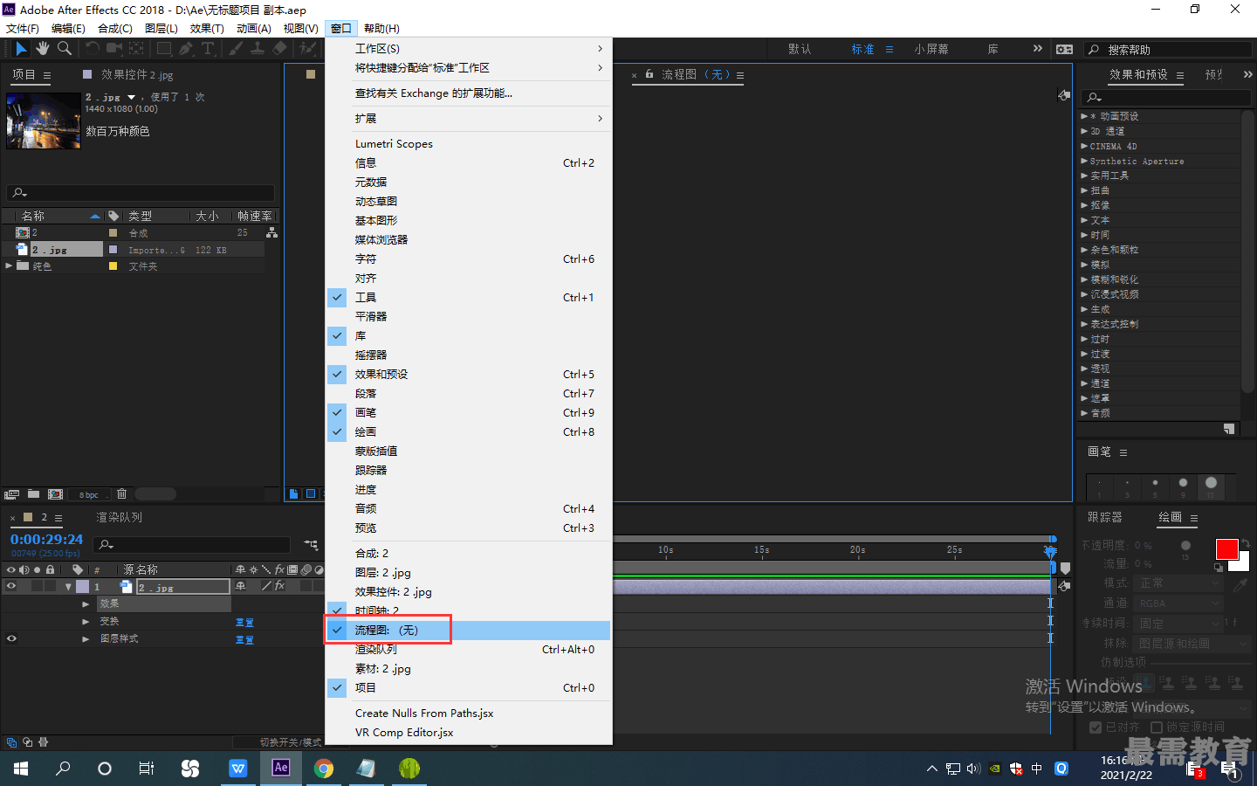Click 重置 link for 变换
This screenshot has height=786, width=1257.
(x=244, y=623)
